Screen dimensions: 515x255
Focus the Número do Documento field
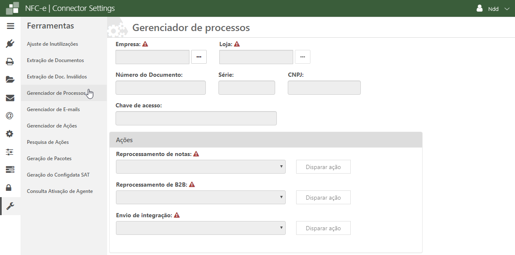(x=160, y=88)
